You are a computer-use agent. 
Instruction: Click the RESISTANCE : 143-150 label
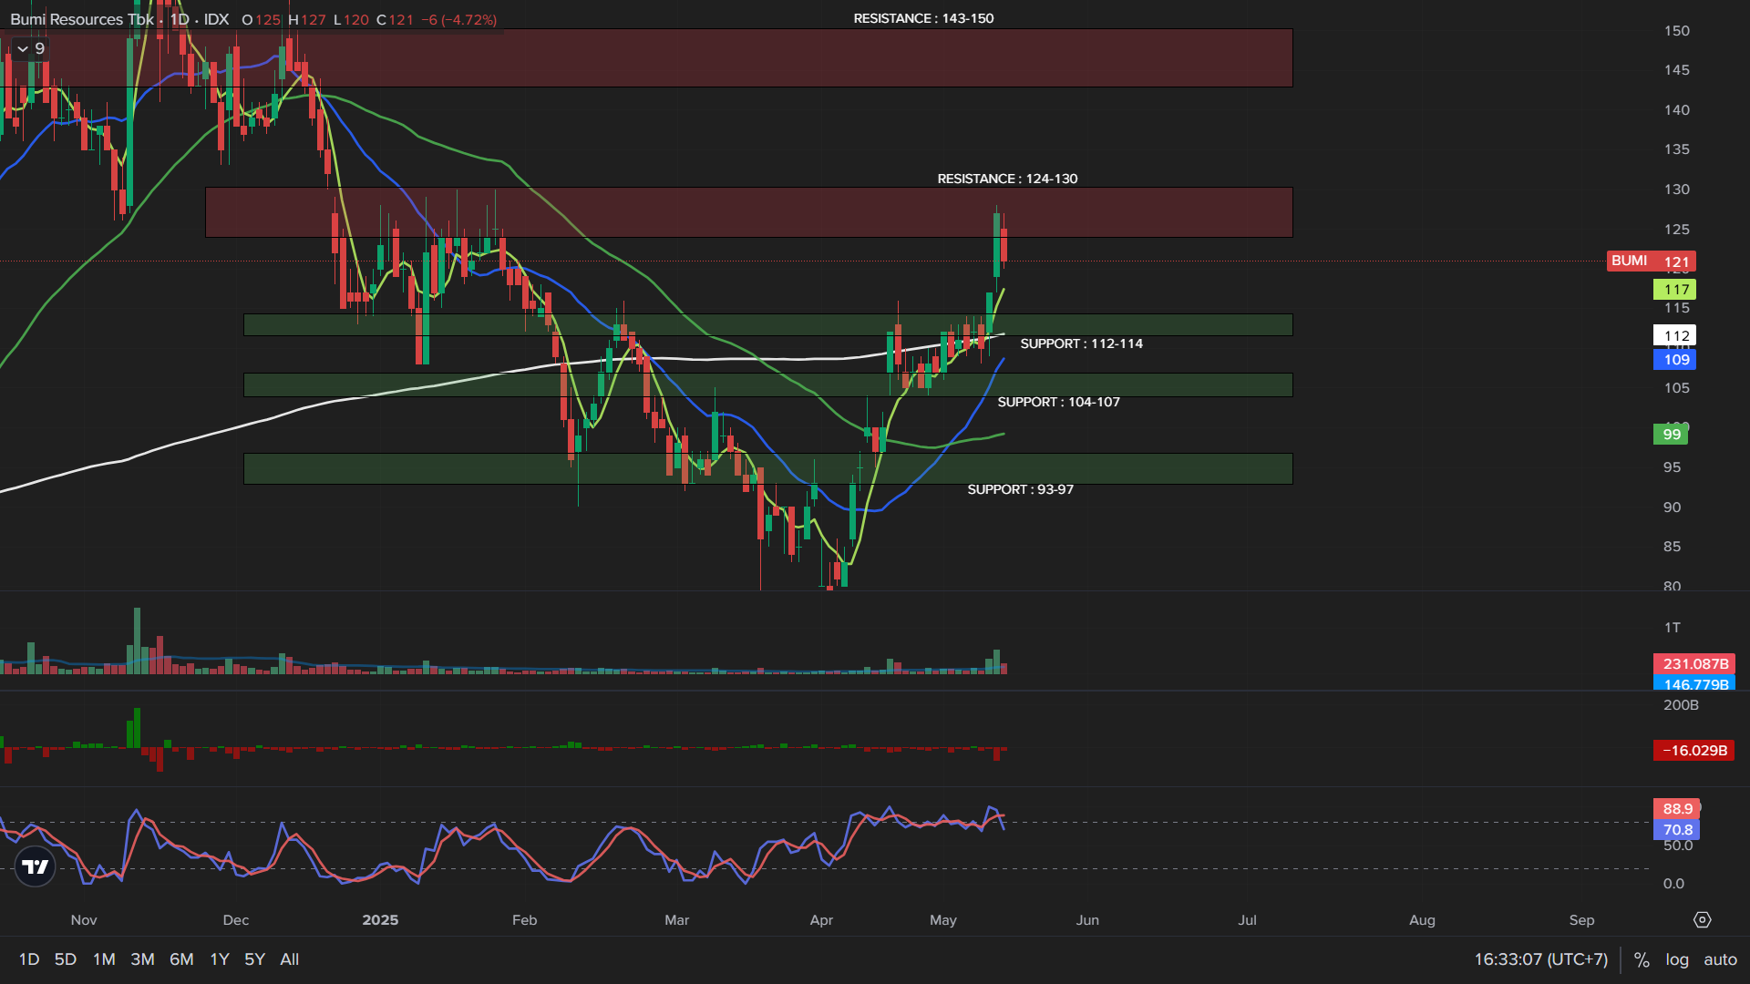(x=923, y=18)
